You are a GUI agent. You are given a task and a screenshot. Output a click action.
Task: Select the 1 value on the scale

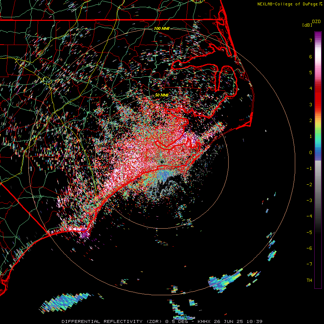point(311,136)
